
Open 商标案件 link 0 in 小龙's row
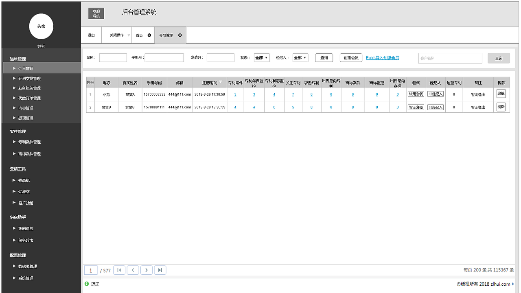(x=352, y=94)
